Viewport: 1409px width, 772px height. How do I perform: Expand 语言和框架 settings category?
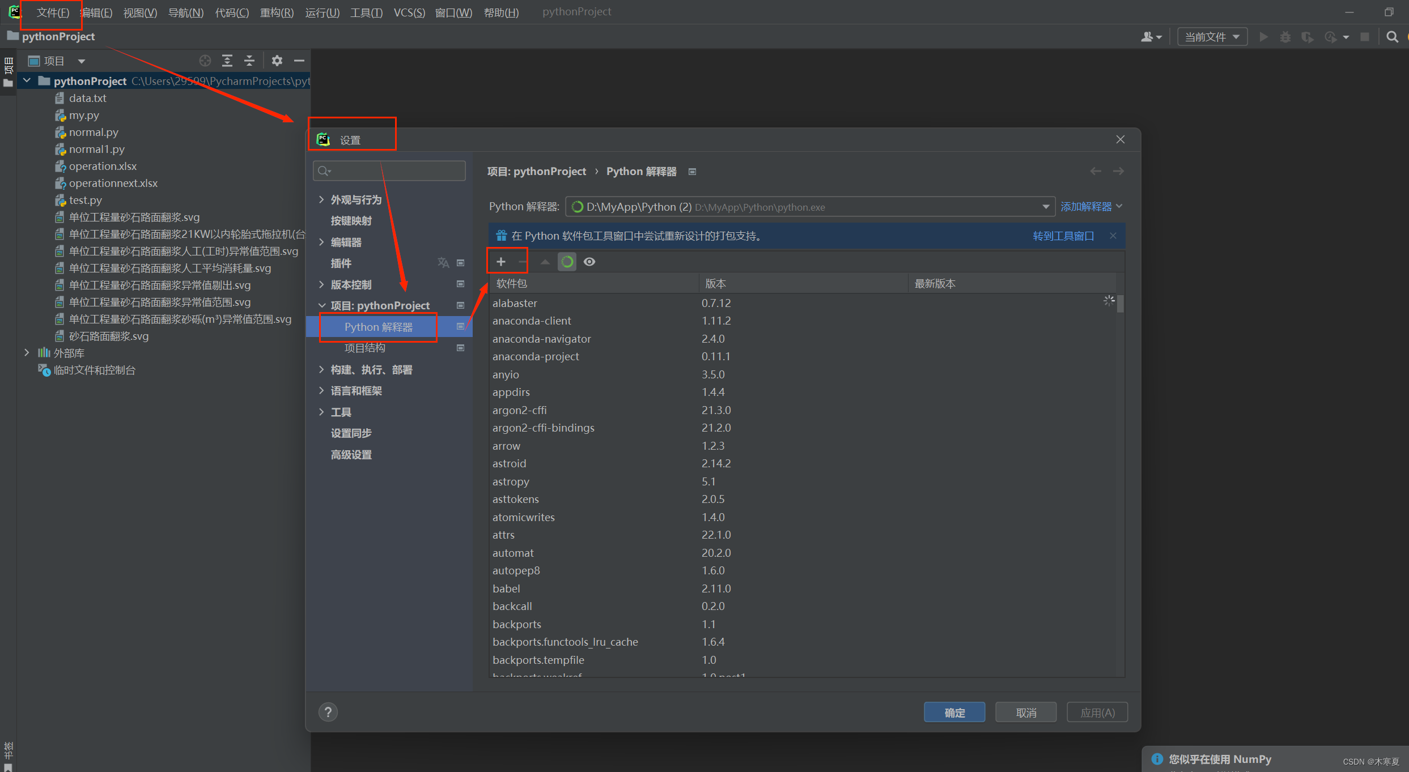pos(321,390)
